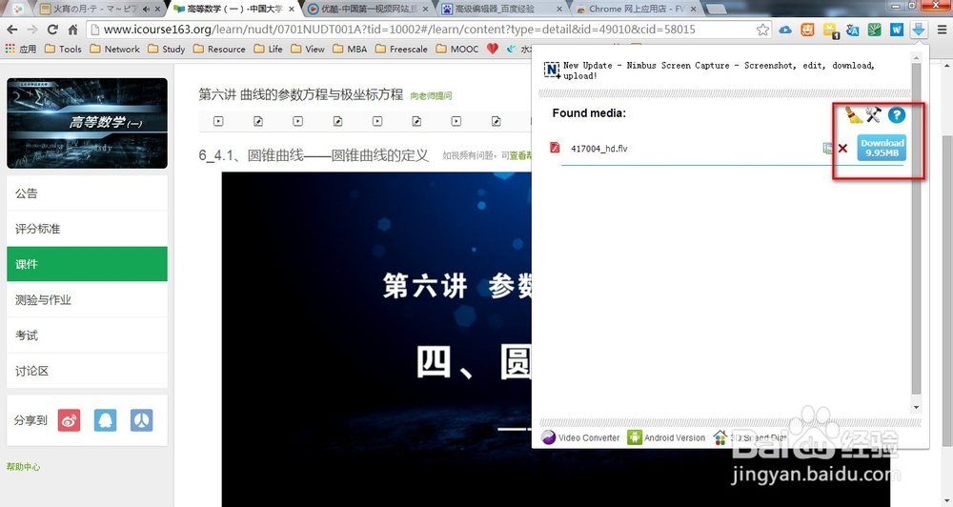Reload the page
953x507 pixels.
tap(52, 30)
